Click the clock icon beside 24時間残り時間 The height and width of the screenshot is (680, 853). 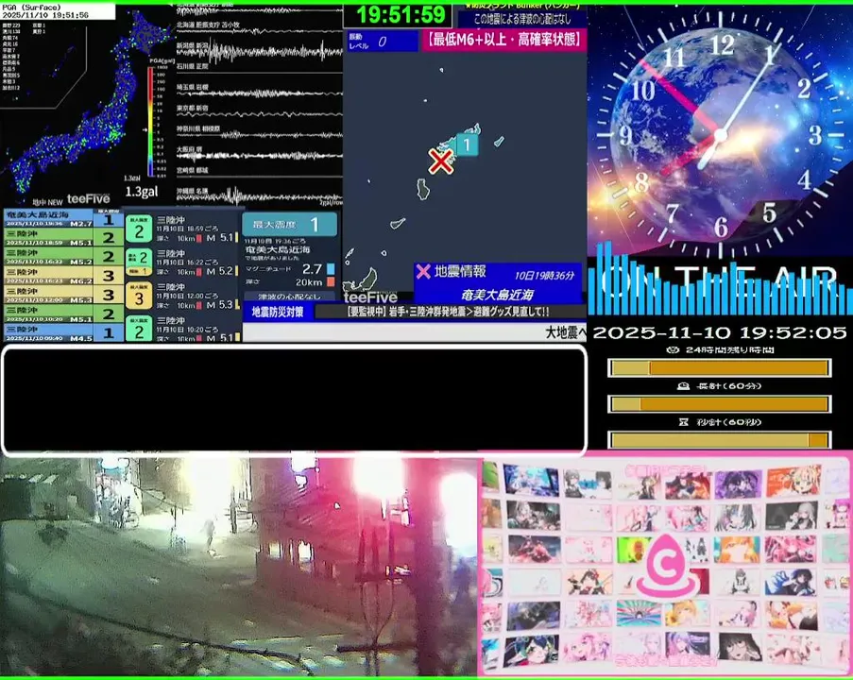tap(673, 349)
